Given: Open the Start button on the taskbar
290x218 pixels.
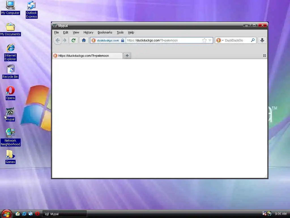Looking at the screenshot, I should tap(7, 214).
